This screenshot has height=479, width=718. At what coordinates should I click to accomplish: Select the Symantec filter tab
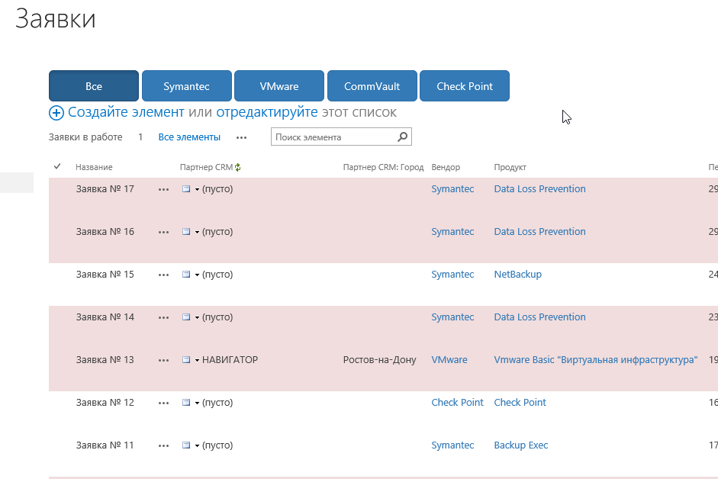187,86
